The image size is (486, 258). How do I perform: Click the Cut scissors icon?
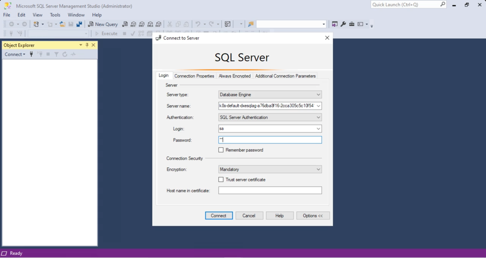click(x=169, y=24)
